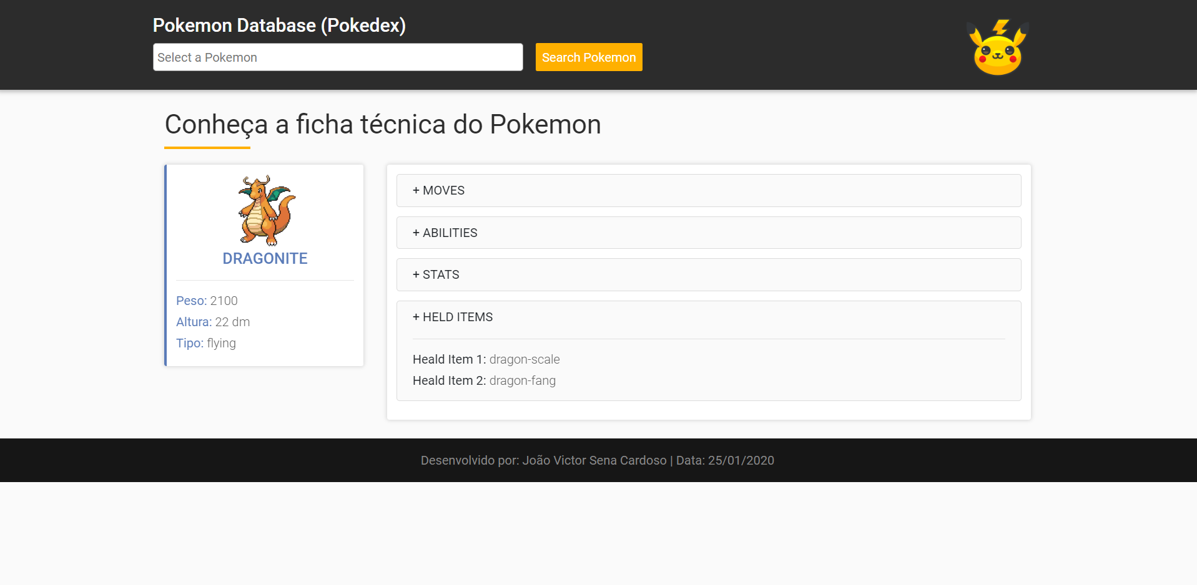
Task: Click the Desenvolvido por footer text
Action: [598, 460]
